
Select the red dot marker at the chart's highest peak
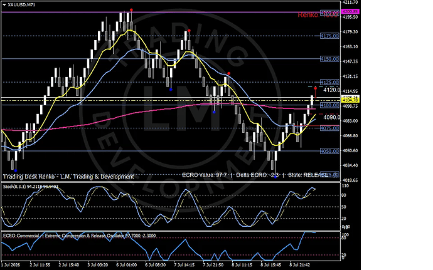pyautogui.click(x=131, y=10)
